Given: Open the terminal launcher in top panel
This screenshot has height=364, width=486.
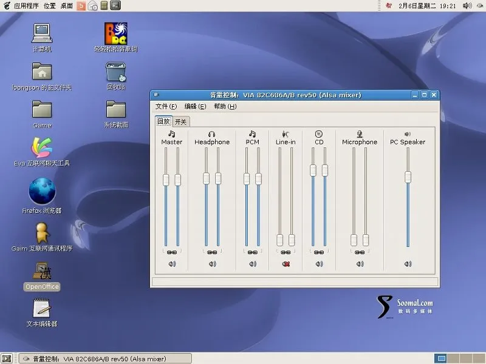Looking at the screenshot, I should (115, 5).
